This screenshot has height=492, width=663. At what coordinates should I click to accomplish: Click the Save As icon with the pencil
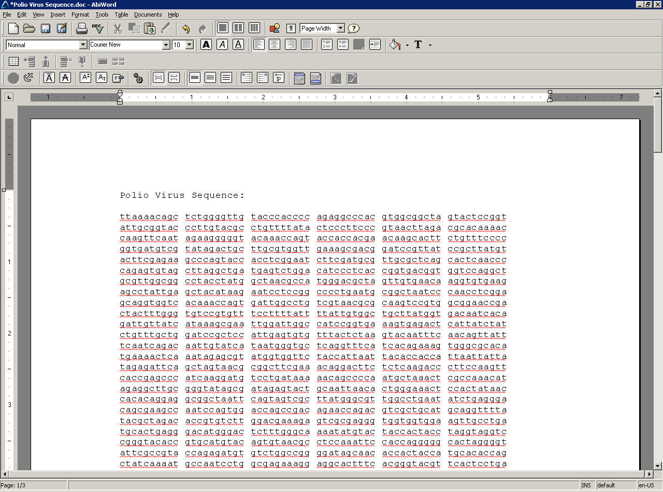62,28
